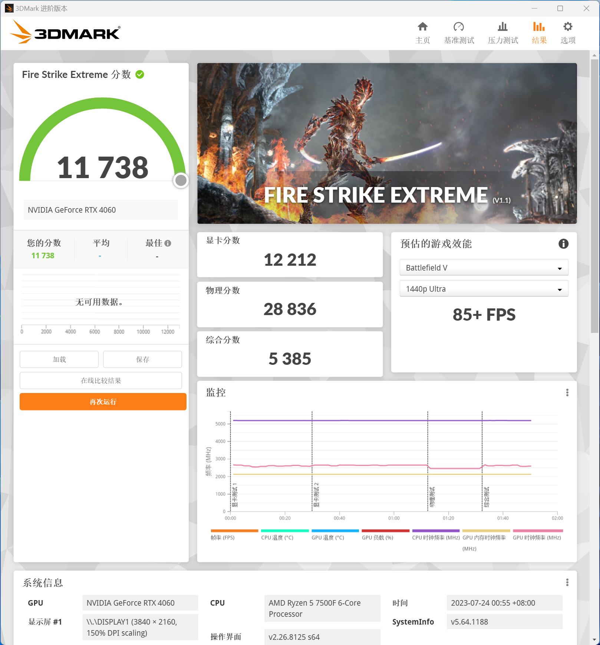Screen dimensions: 600x645
Task: Toggle the 帧率 (FPS) legend series
Action: tap(234, 534)
